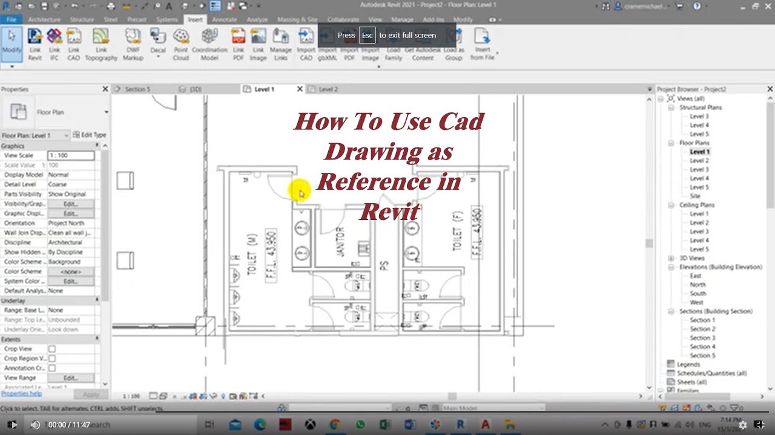Click the Color Scheme <none> button

71,272
